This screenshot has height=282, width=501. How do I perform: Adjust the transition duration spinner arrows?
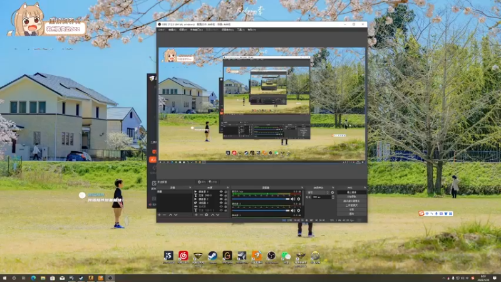coord(333,197)
